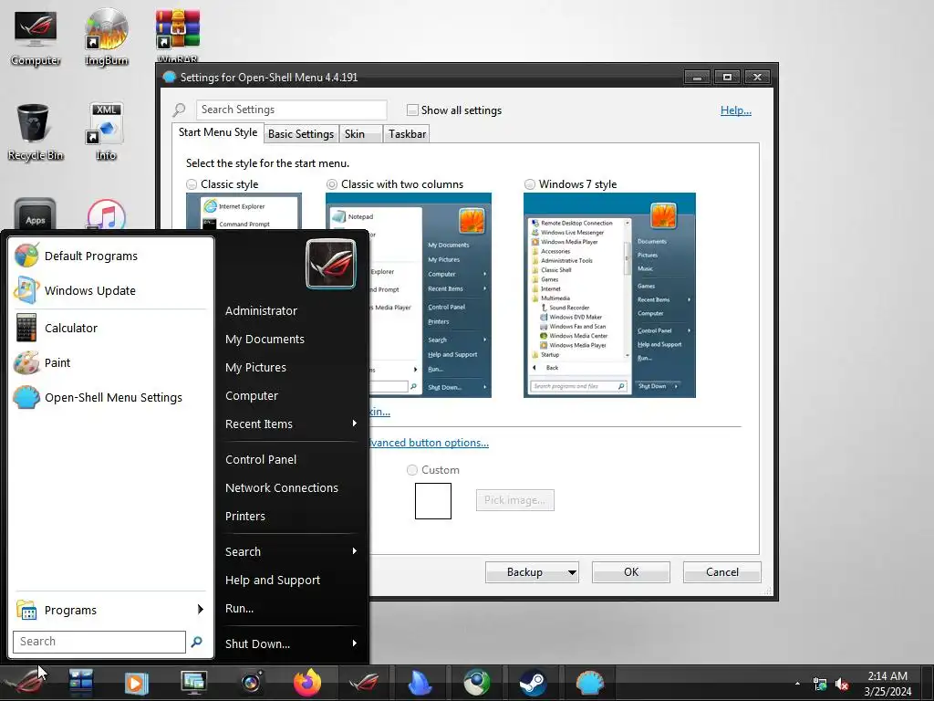Click Run... in the start menu
The width and height of the screenshot is (934, 701).
tap(239, 608)
